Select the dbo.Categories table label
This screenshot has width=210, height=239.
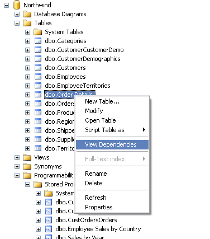[x=65, y=41]
